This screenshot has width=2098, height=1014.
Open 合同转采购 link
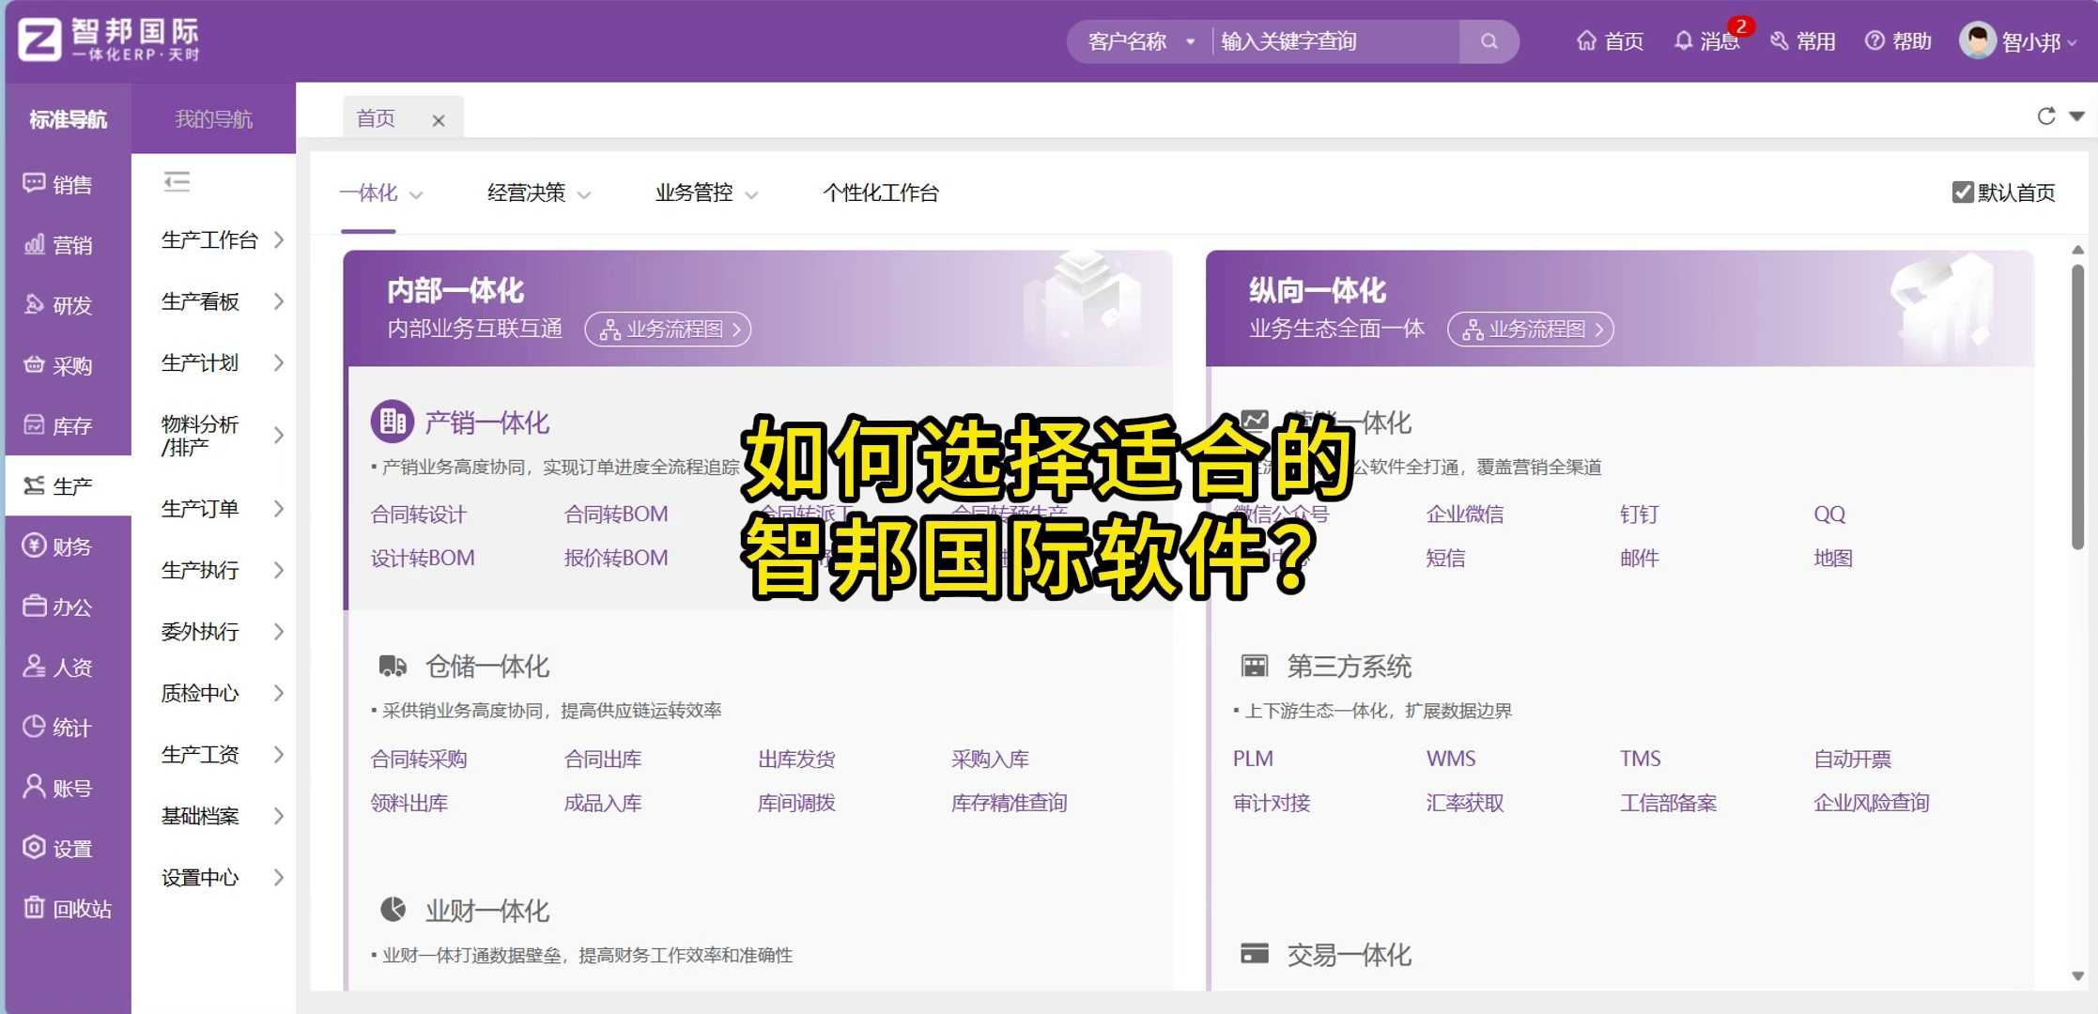click(419, 759)
